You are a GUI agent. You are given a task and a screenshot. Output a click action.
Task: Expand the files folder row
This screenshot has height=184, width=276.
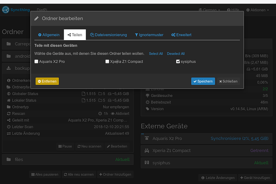click(68, 159)
